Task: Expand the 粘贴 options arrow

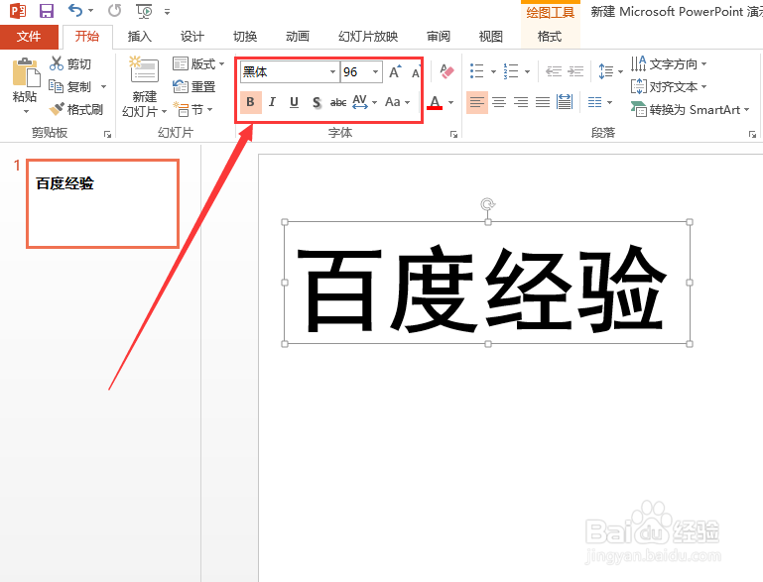Action: pyautogui.click(x=26, y=111)
